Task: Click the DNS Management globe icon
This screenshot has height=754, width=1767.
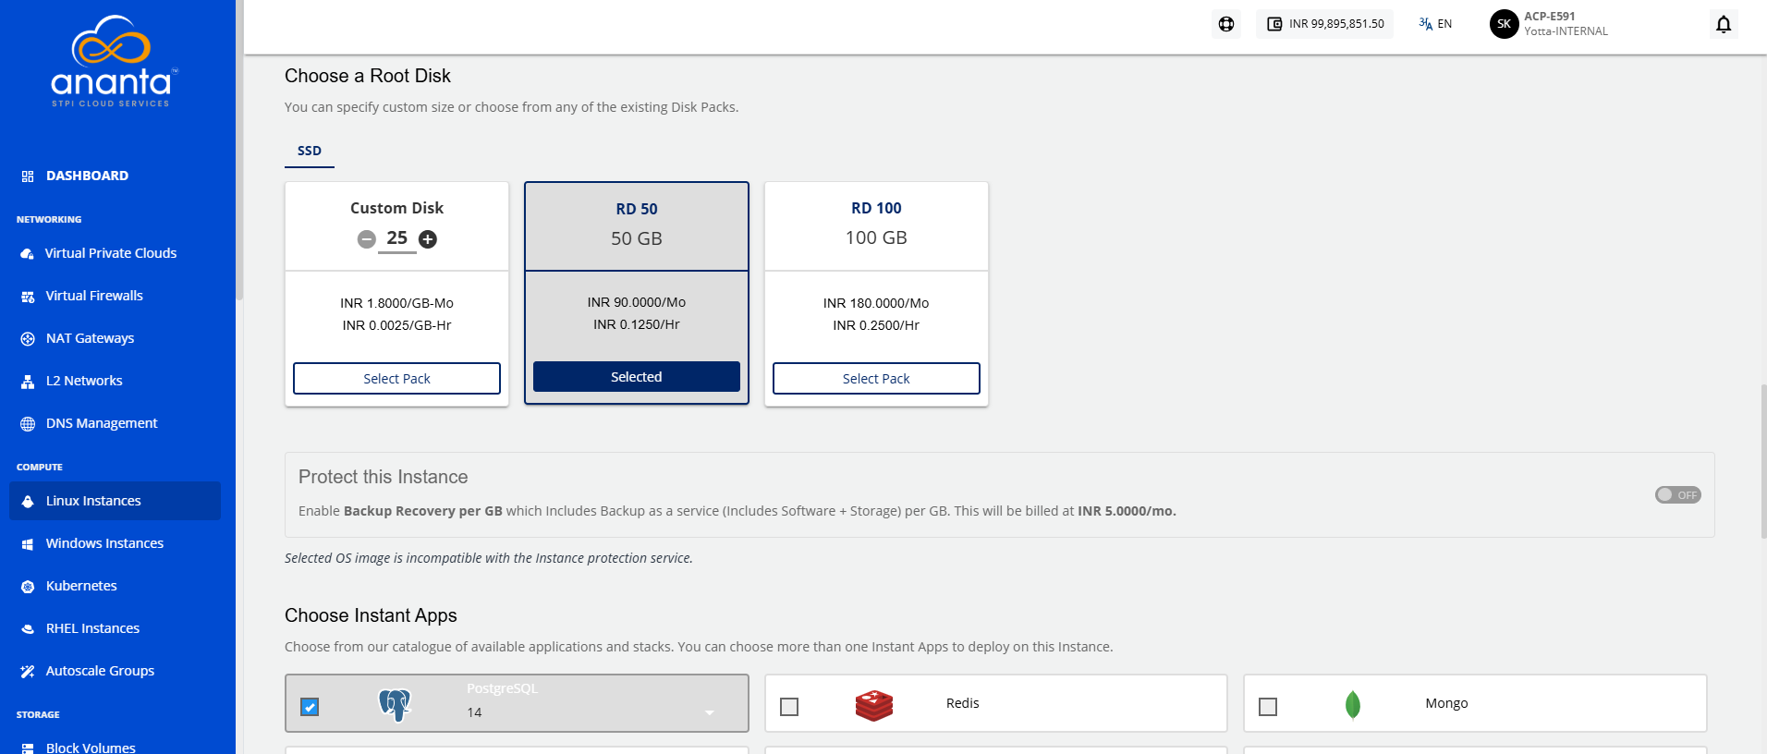Action: tap(28, 423)
